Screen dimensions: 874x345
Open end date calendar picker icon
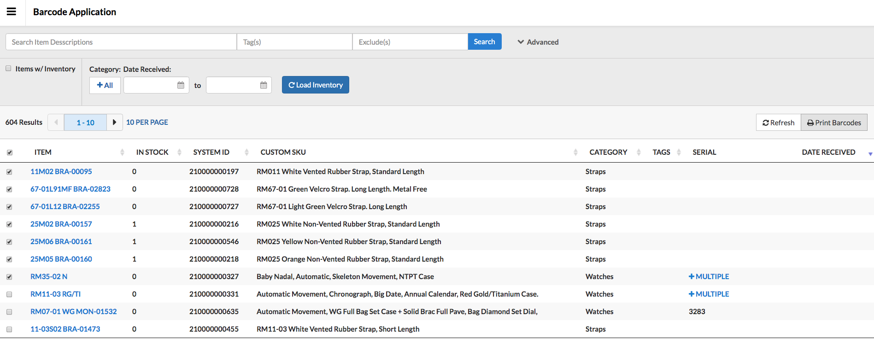pos(264,85)
